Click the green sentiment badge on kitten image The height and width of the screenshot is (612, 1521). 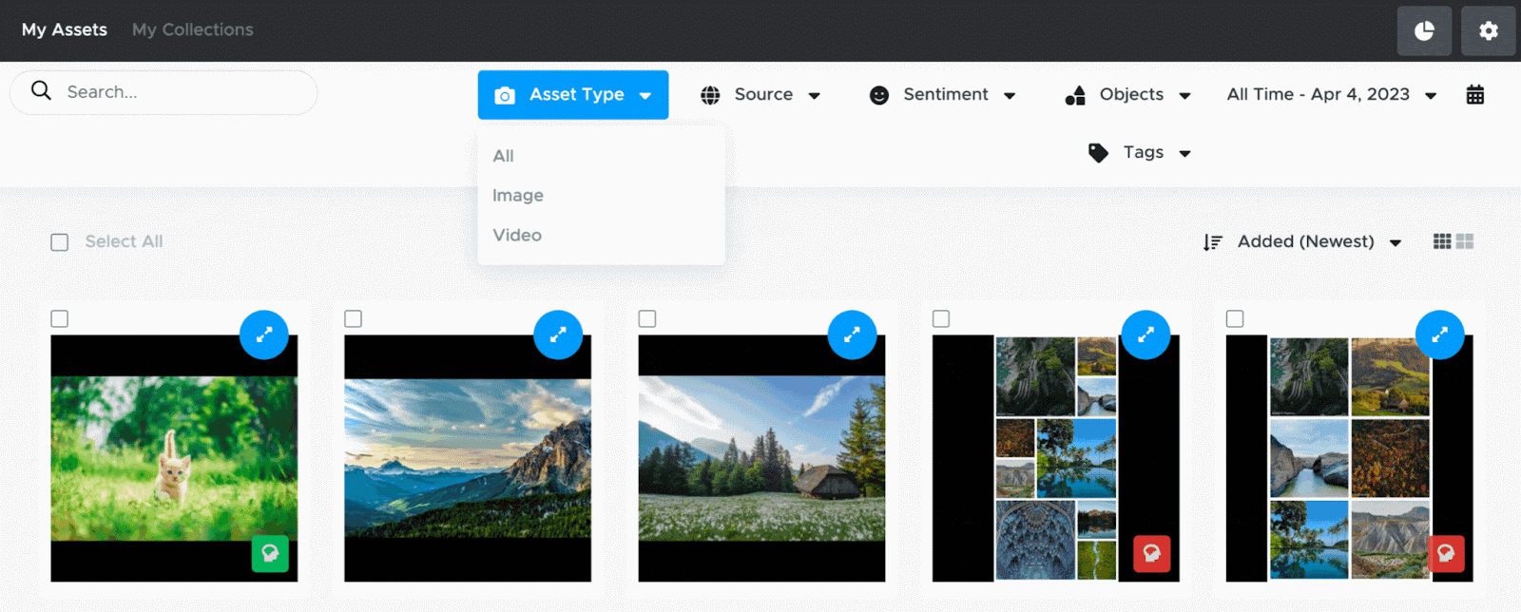tap(270, 553)
